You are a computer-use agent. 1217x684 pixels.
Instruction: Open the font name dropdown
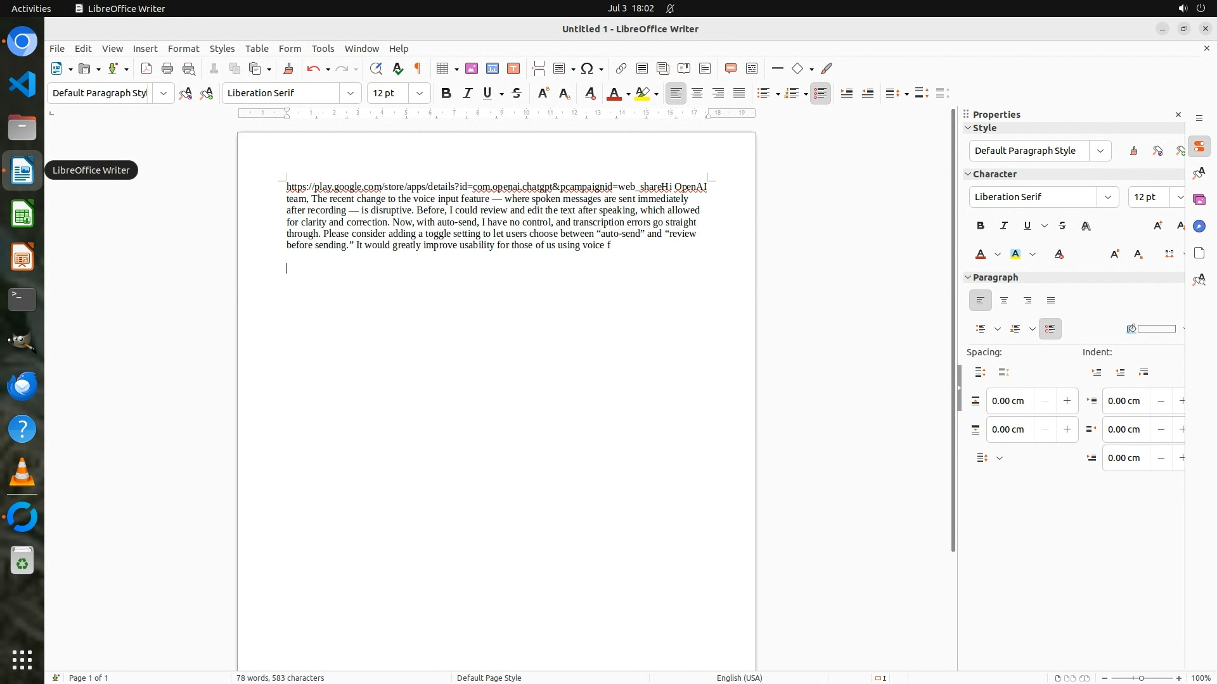tap(351, 93)
